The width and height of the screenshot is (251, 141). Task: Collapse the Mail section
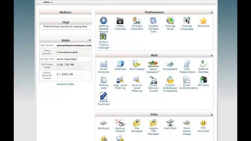(x=211, y=56)
